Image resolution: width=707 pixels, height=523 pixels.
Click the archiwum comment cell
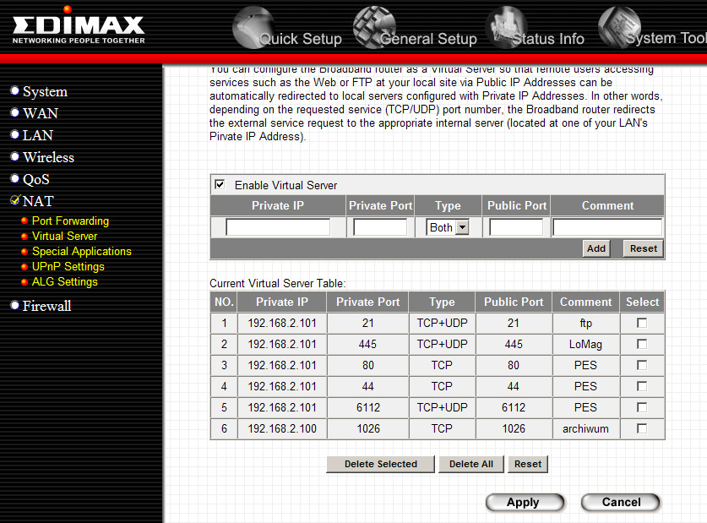click(x=585, y=428)
